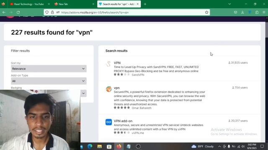Click the uVPN.me author name
This screenshot has height=150, width=268.
click(138, 133)
